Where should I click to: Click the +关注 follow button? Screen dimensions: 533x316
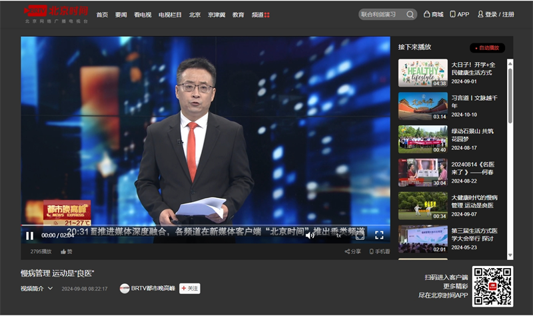190,289
